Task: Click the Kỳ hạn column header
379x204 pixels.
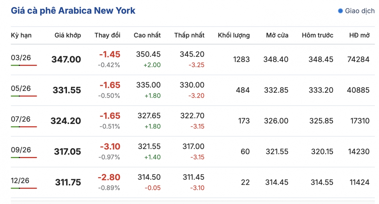Action: point(21,35)
